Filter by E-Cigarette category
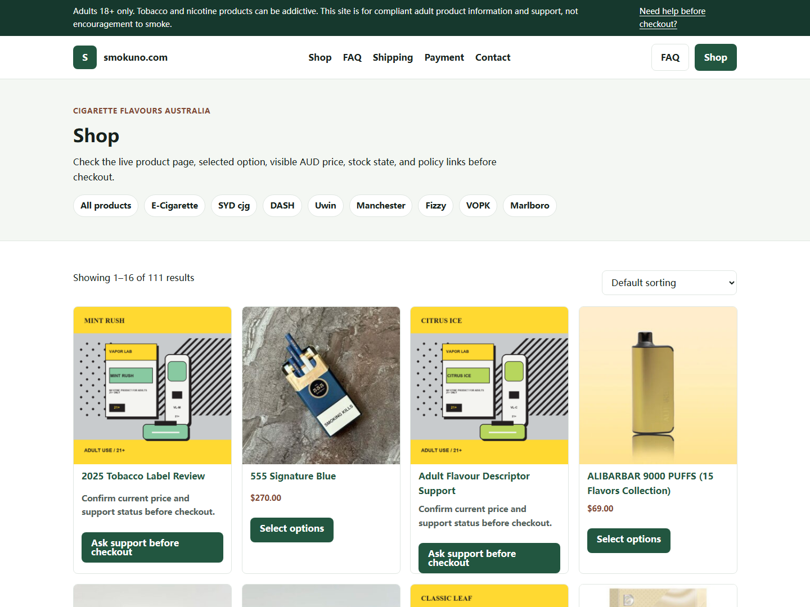This screenshot has height=607, width=810. pyautogui.click(x=174, y=206)
